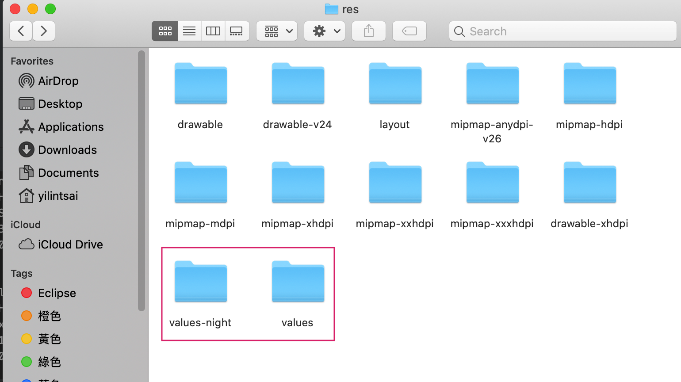This screenshot has height=382, width=681.
Task: Open iCloud Drive in the sidebar
Action: 70,244
